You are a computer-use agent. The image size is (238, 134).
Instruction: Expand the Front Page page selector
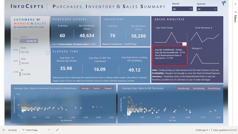[x=49, y=130]
